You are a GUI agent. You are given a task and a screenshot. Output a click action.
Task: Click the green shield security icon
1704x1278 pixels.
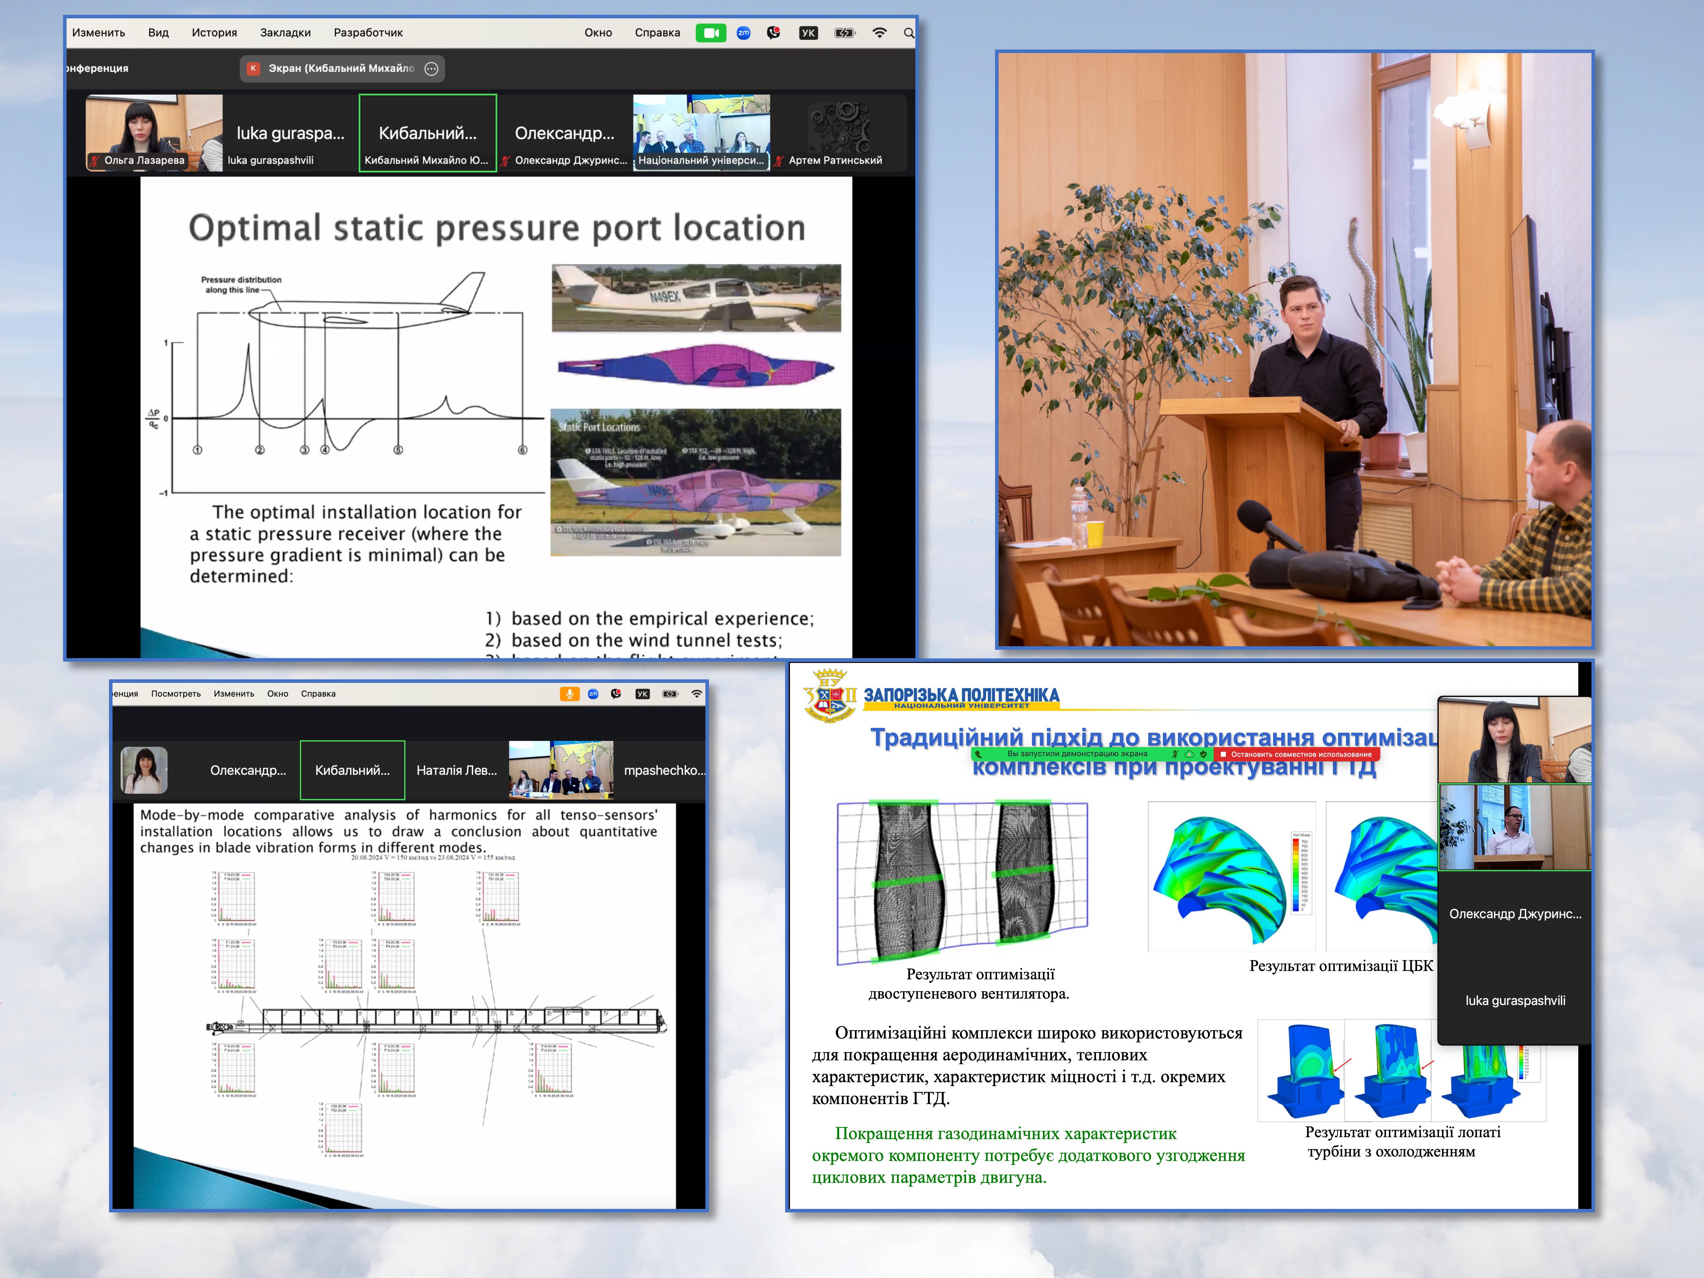(1203, 754)
